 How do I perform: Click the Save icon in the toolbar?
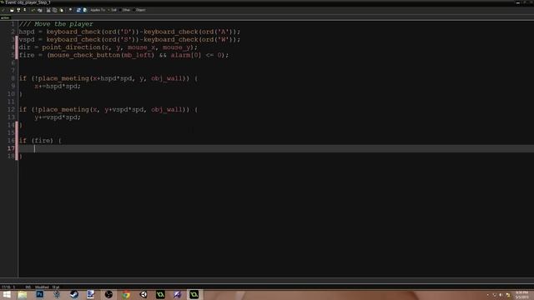18,10
